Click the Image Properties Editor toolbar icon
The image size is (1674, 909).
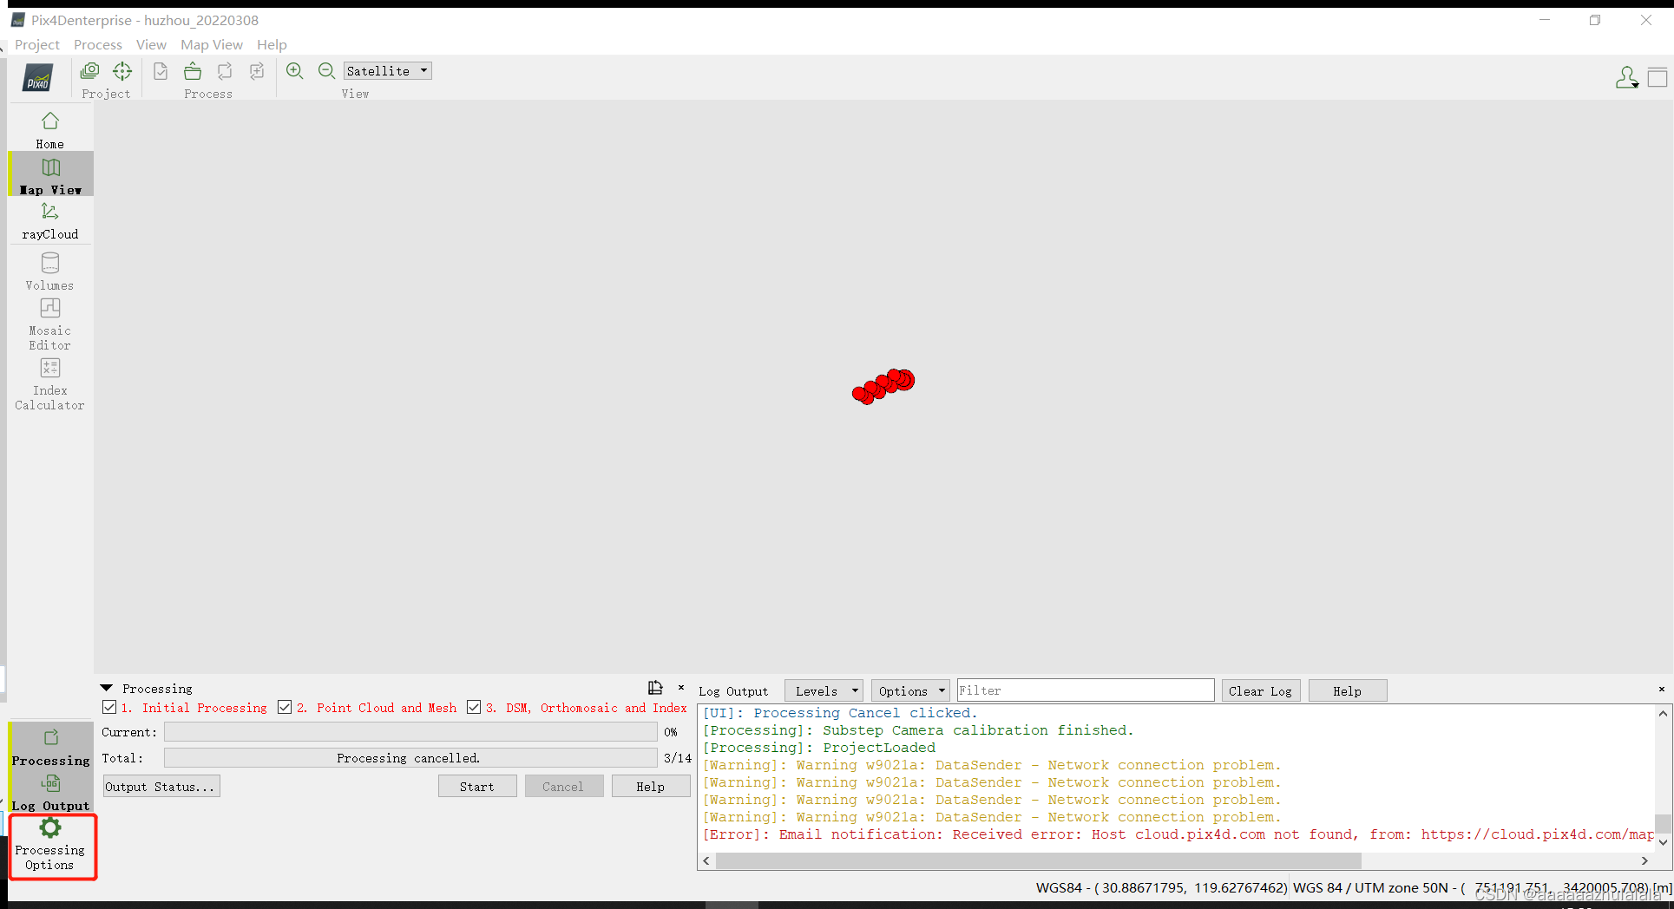click(89, 71)
